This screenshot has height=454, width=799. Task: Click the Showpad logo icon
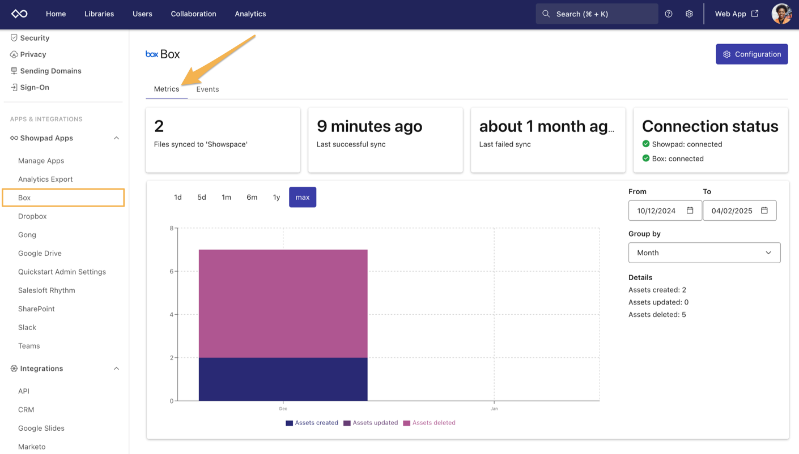pyautogui.click(x=19, y=14)
